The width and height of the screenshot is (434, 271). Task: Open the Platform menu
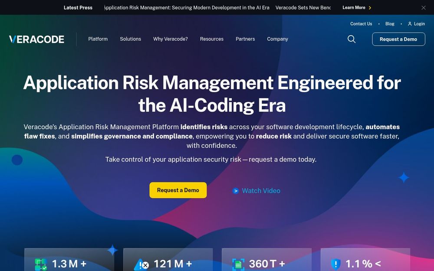click(98, 39)
